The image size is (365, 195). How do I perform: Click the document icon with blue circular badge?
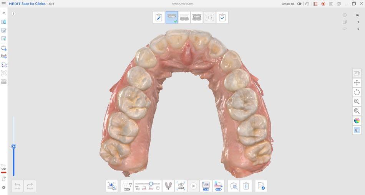[x=261, y=186]
